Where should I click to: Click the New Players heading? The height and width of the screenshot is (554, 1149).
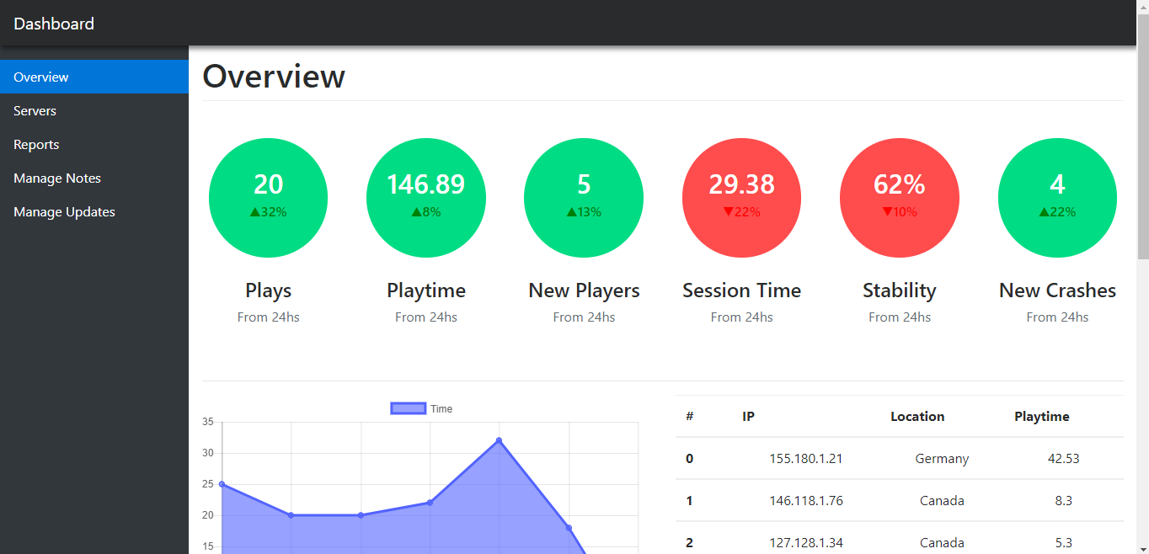point(584,290)
